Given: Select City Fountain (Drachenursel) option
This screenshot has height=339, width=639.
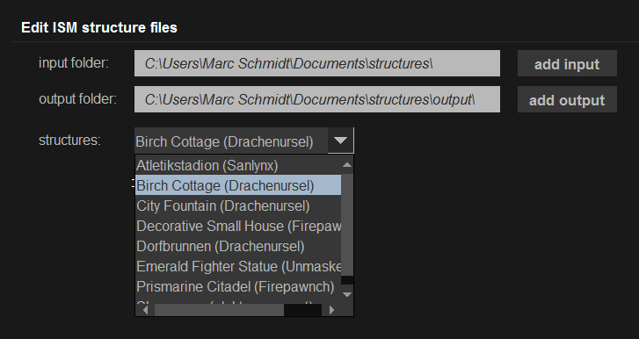Looking at the screenshot, I should [x=238, y=206].
